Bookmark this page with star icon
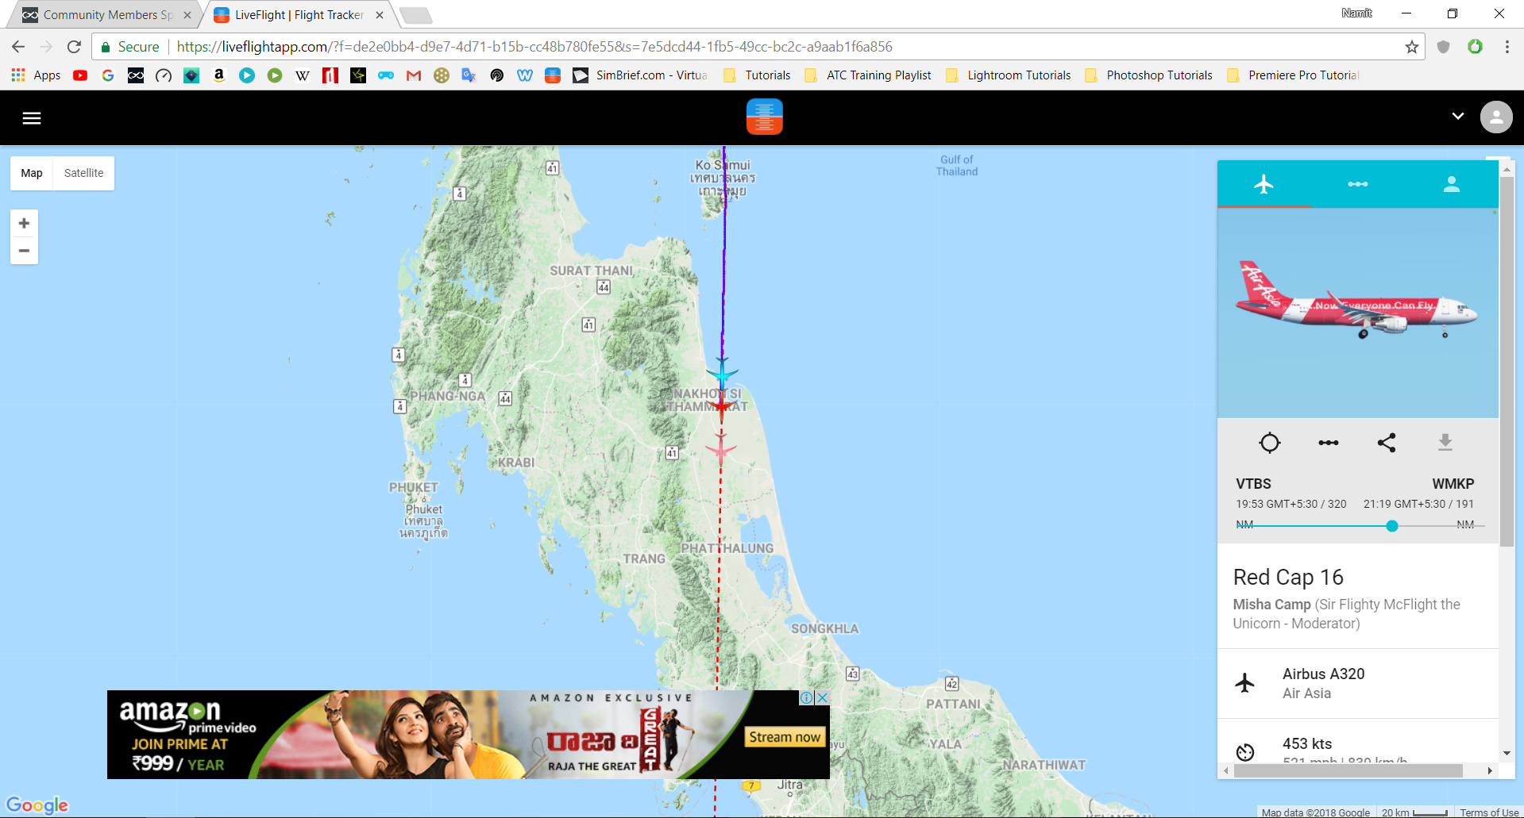 [1411, 47]
